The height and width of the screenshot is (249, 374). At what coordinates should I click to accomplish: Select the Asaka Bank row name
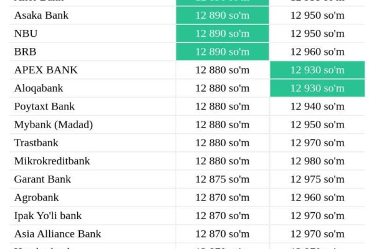[41, 15]
